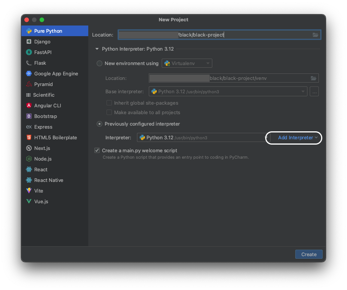Click the Create button
The height and width of the screenshot is (290, 347).
pos(309,254)
